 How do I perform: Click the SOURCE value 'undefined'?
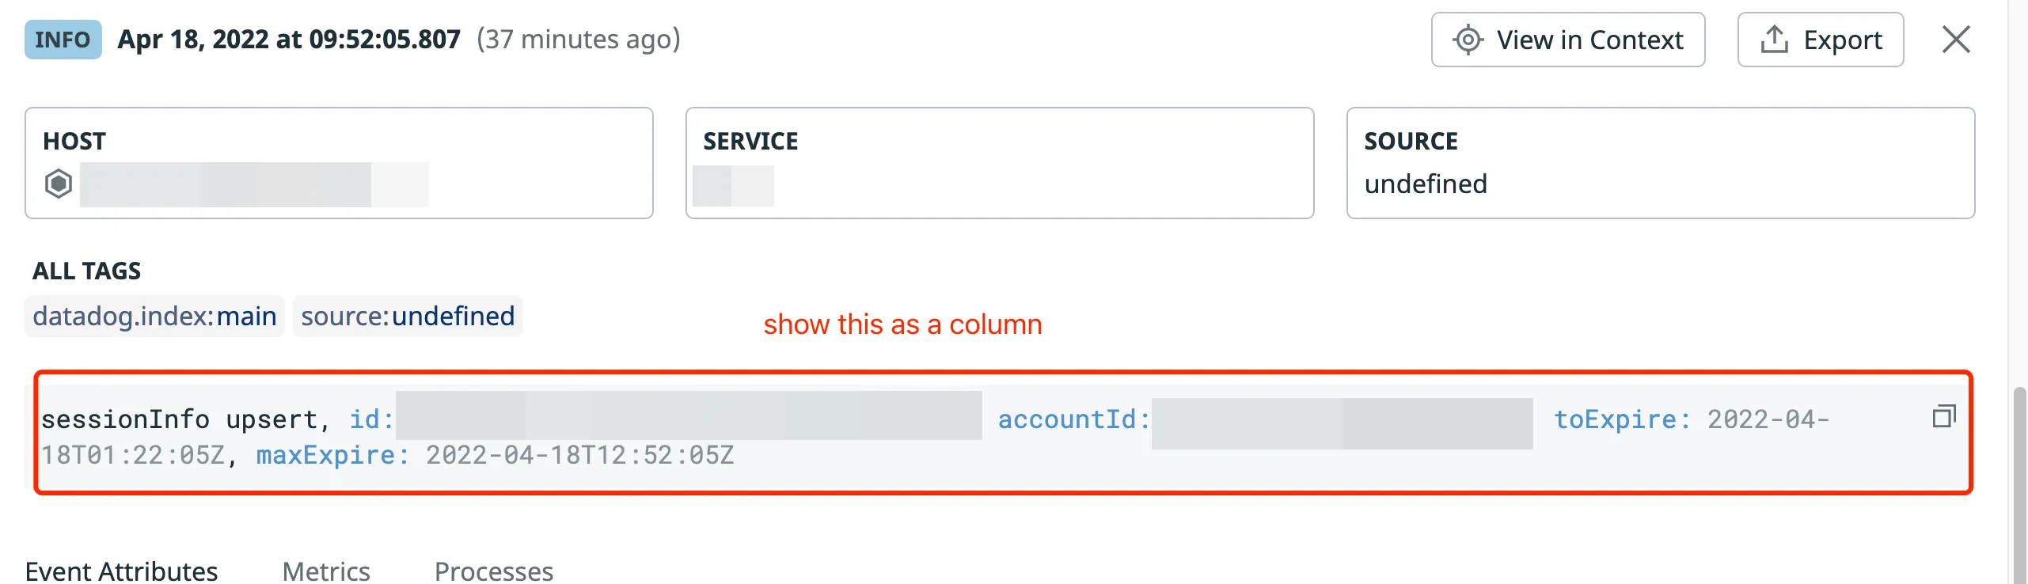click(x=1426, y=184)
